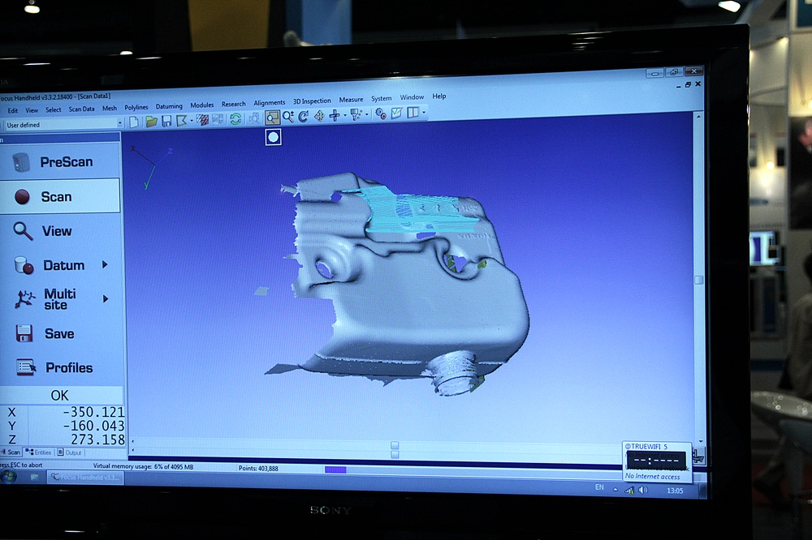Click the Multi site button

[x=60, y=299]
